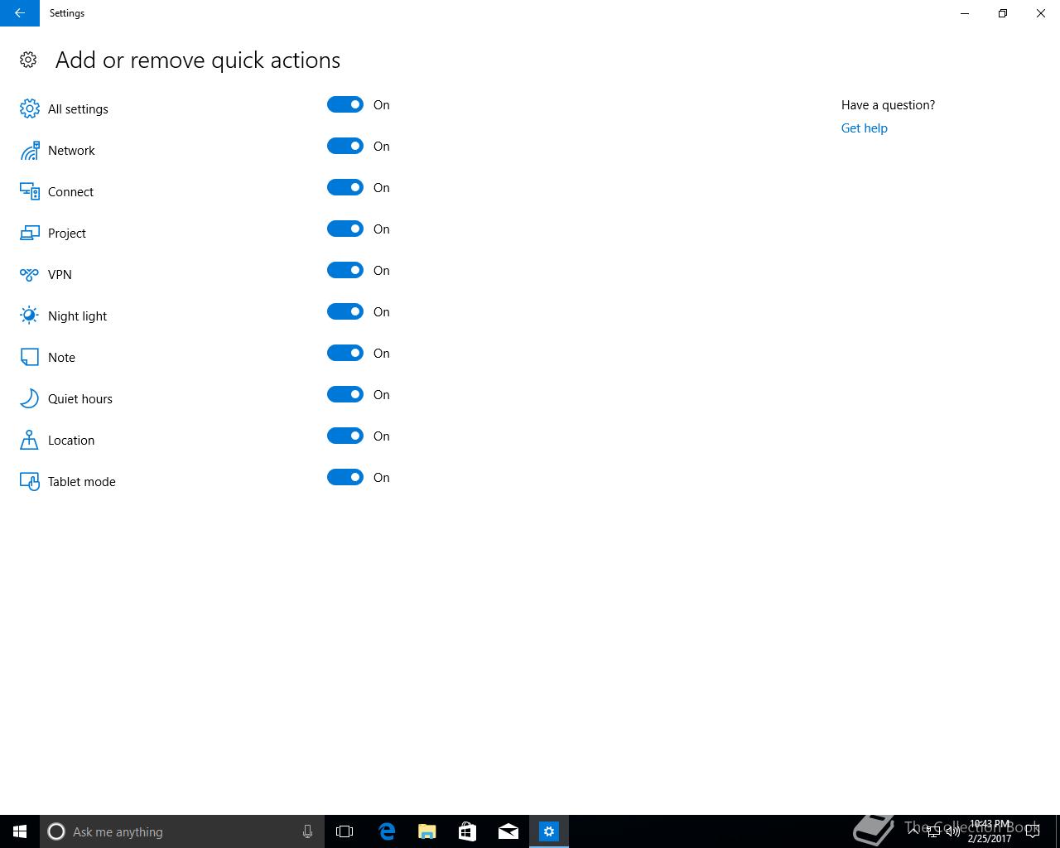Click the Network label
This screenshot has width=1060, height=848.
point(71,151)
